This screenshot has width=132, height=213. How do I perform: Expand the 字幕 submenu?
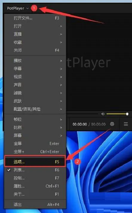point(35,69)
